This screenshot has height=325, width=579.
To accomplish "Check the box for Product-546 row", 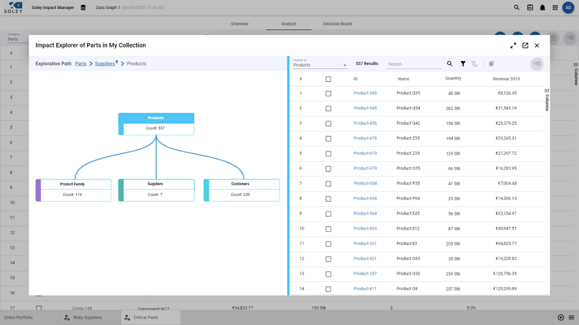I will [x=329, y=94].
